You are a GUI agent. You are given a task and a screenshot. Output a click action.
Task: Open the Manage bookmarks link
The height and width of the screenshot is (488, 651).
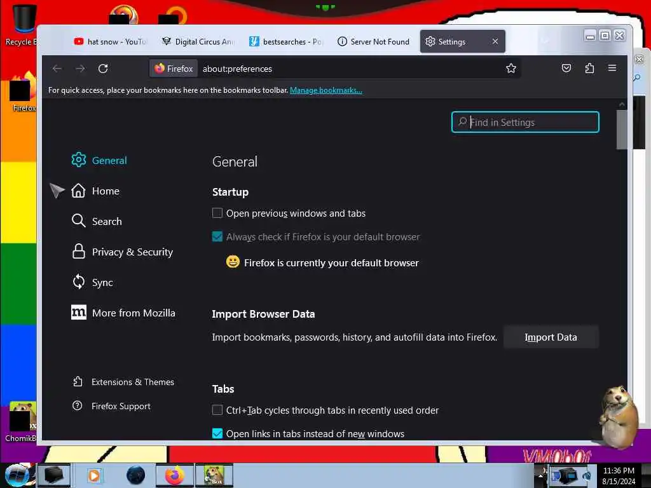[326, 90]
